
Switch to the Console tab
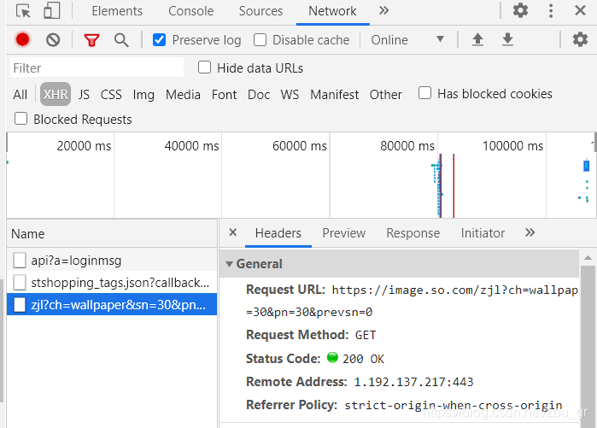click(x=190, y=11)
